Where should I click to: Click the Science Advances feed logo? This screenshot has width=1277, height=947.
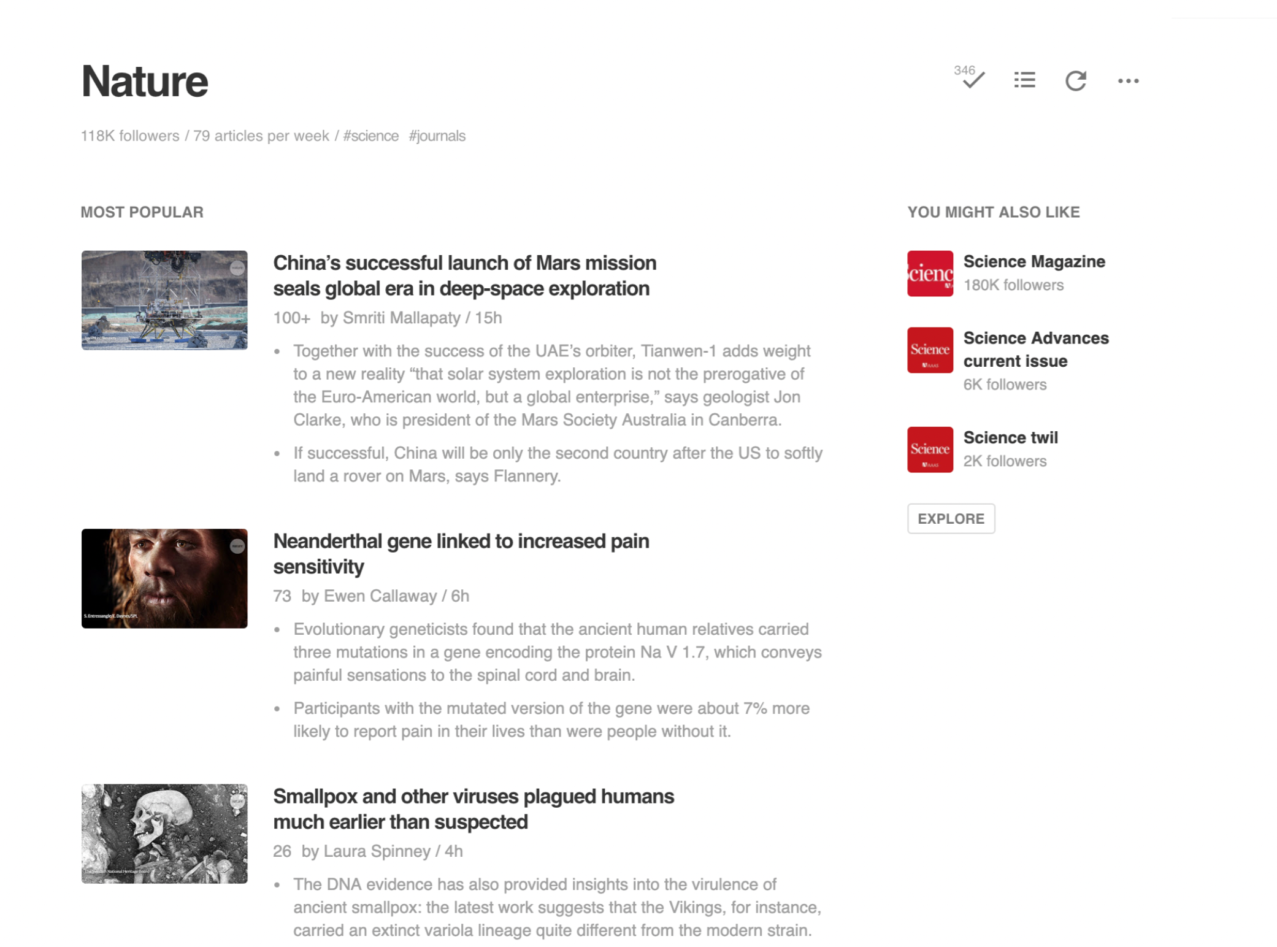[930, 350]
